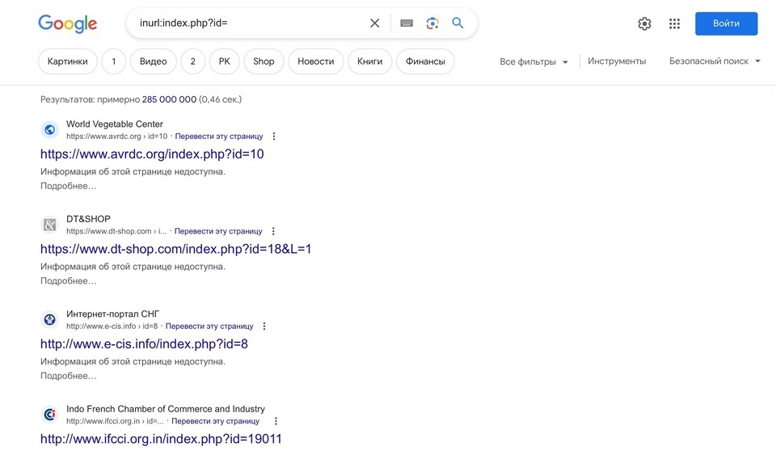The width and height of the screenshot is (776, 451).
Task: Click the Google logo
Action: (x=68, y=23)
